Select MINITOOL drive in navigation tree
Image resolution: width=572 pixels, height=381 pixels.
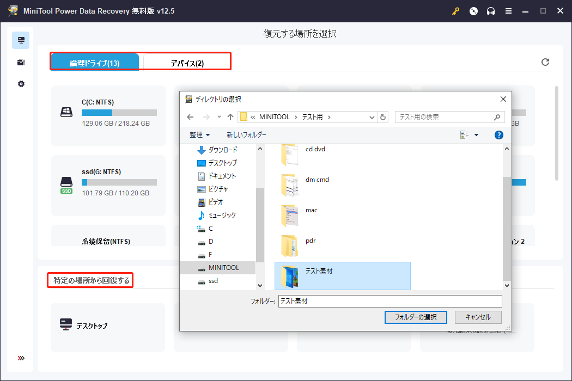218,268
